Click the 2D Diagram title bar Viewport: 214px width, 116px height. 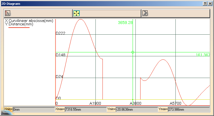99,3
